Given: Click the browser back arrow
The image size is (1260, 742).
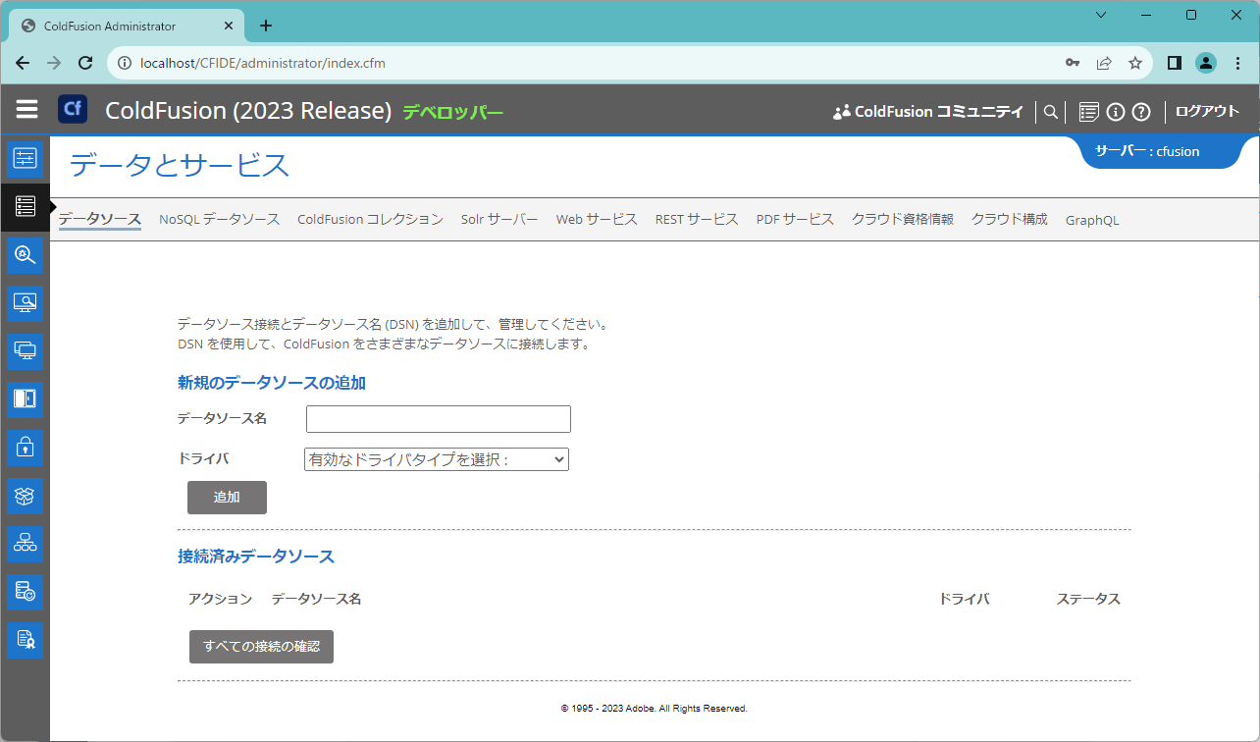Looking at the screenshot, I should click(x=23, y=63).
